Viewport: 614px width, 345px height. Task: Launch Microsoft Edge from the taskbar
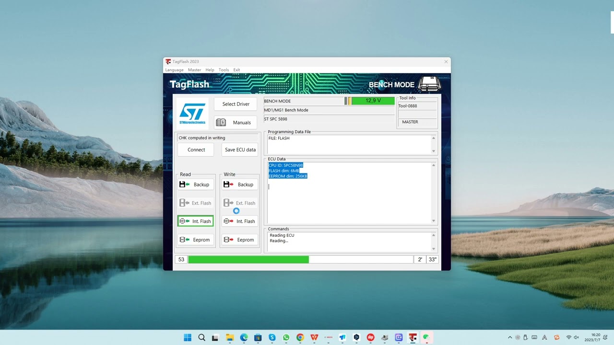pos(244,337)
